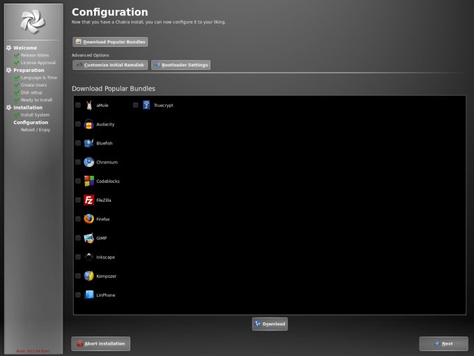Click the Firefox bundle icon
The width and height of the screenshot is (474, 356).
tap(89, 219)
